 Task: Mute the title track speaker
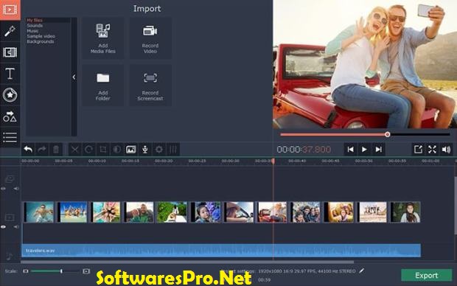click(x=16, y=189)
